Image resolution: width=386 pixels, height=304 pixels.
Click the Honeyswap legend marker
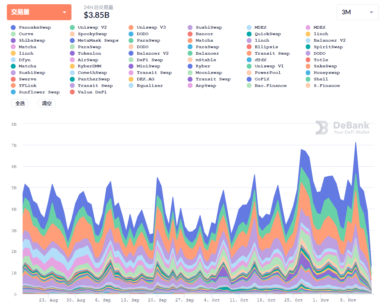coord(308,73)
